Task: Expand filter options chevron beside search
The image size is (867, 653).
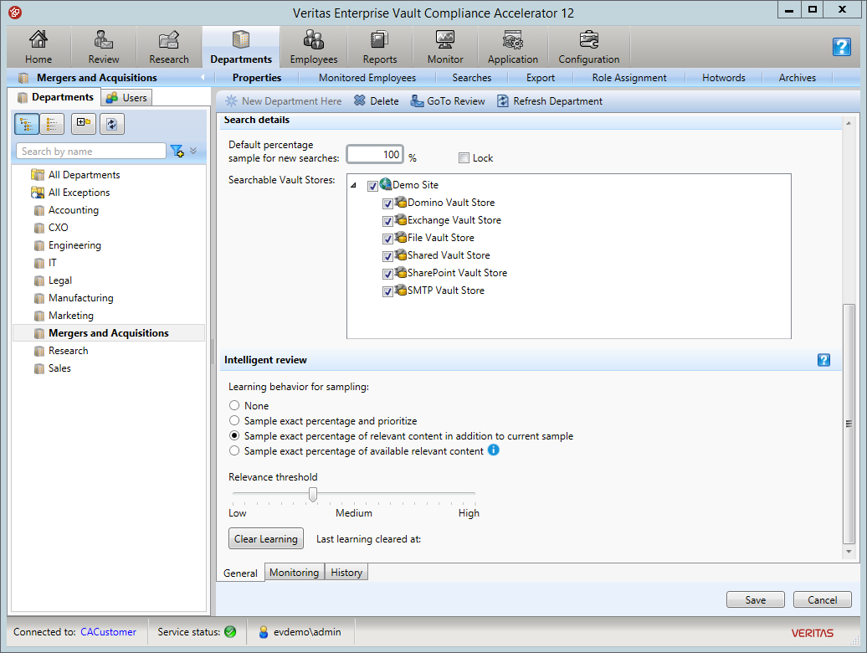Action: pyautogui.click(x=193, y=151)
